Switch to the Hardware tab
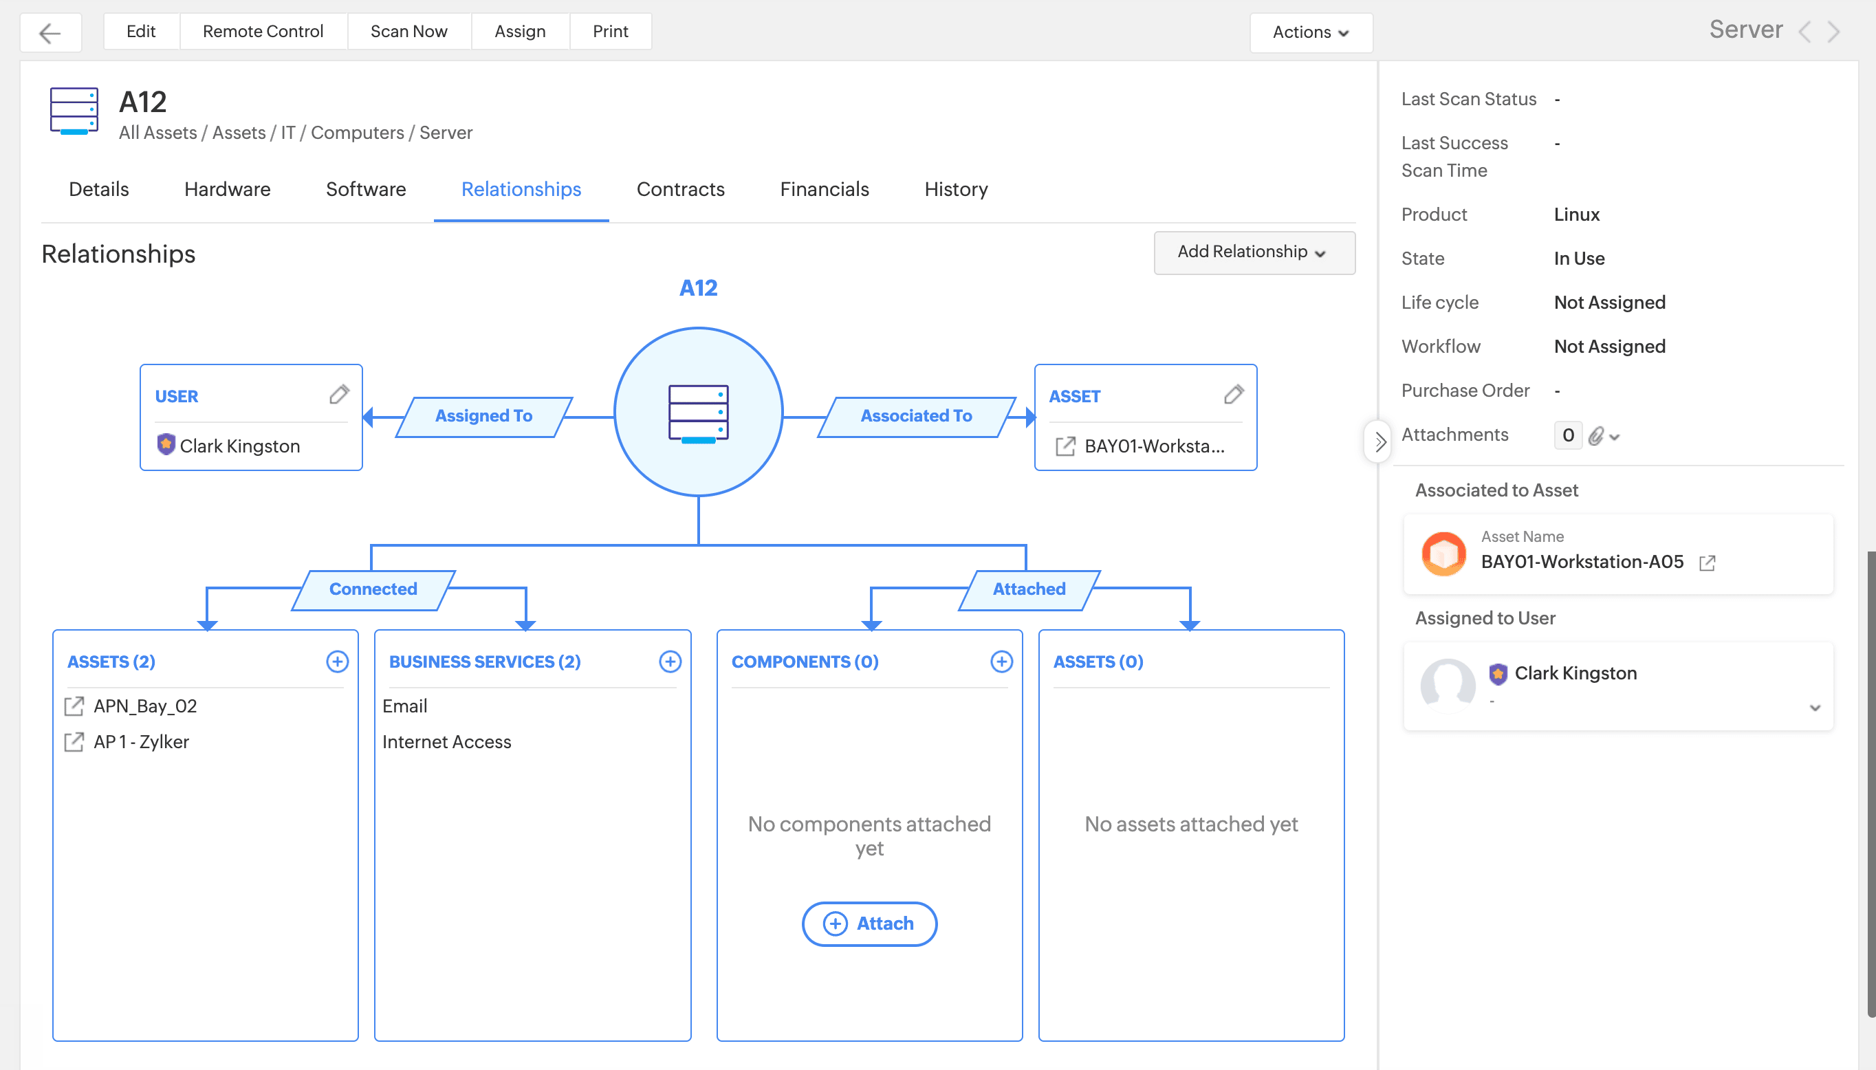 (x=227, y=189)
